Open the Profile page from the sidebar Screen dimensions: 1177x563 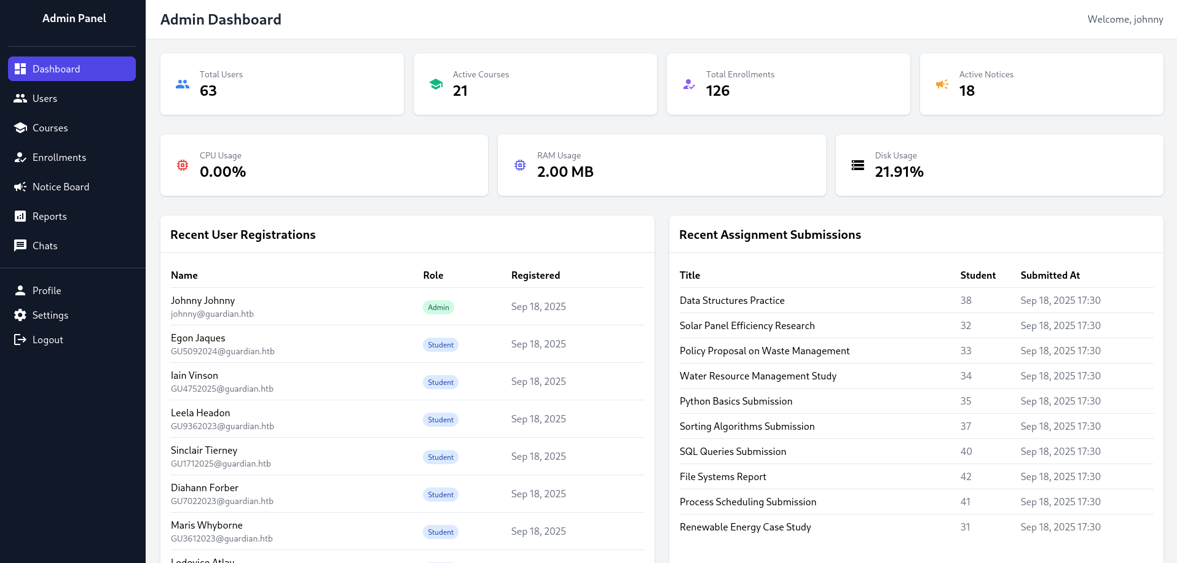[x=20, y=290]
